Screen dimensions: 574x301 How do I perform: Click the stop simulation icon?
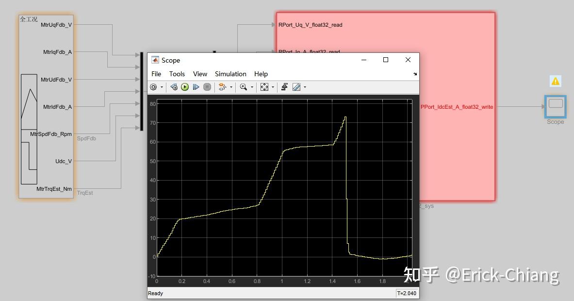(x=207, y=87)
